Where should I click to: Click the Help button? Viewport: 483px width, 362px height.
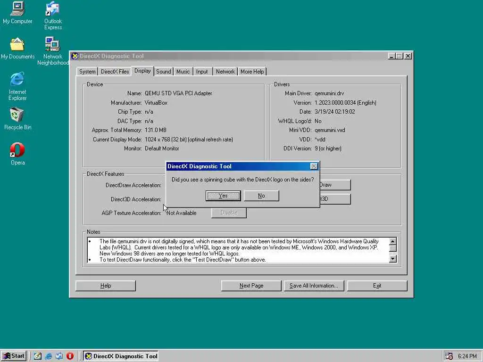[x=106, y=286]
